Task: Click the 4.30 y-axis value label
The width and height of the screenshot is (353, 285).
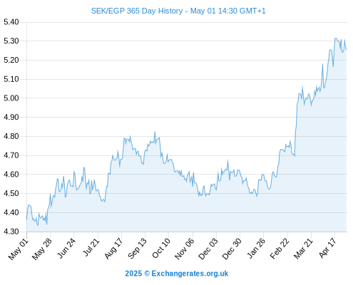Action: pos(11,232)
